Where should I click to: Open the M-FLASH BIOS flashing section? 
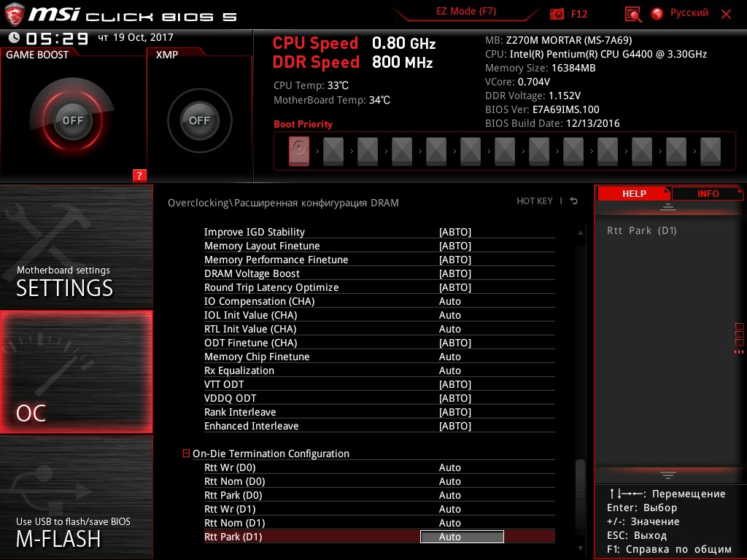point(76,497)
